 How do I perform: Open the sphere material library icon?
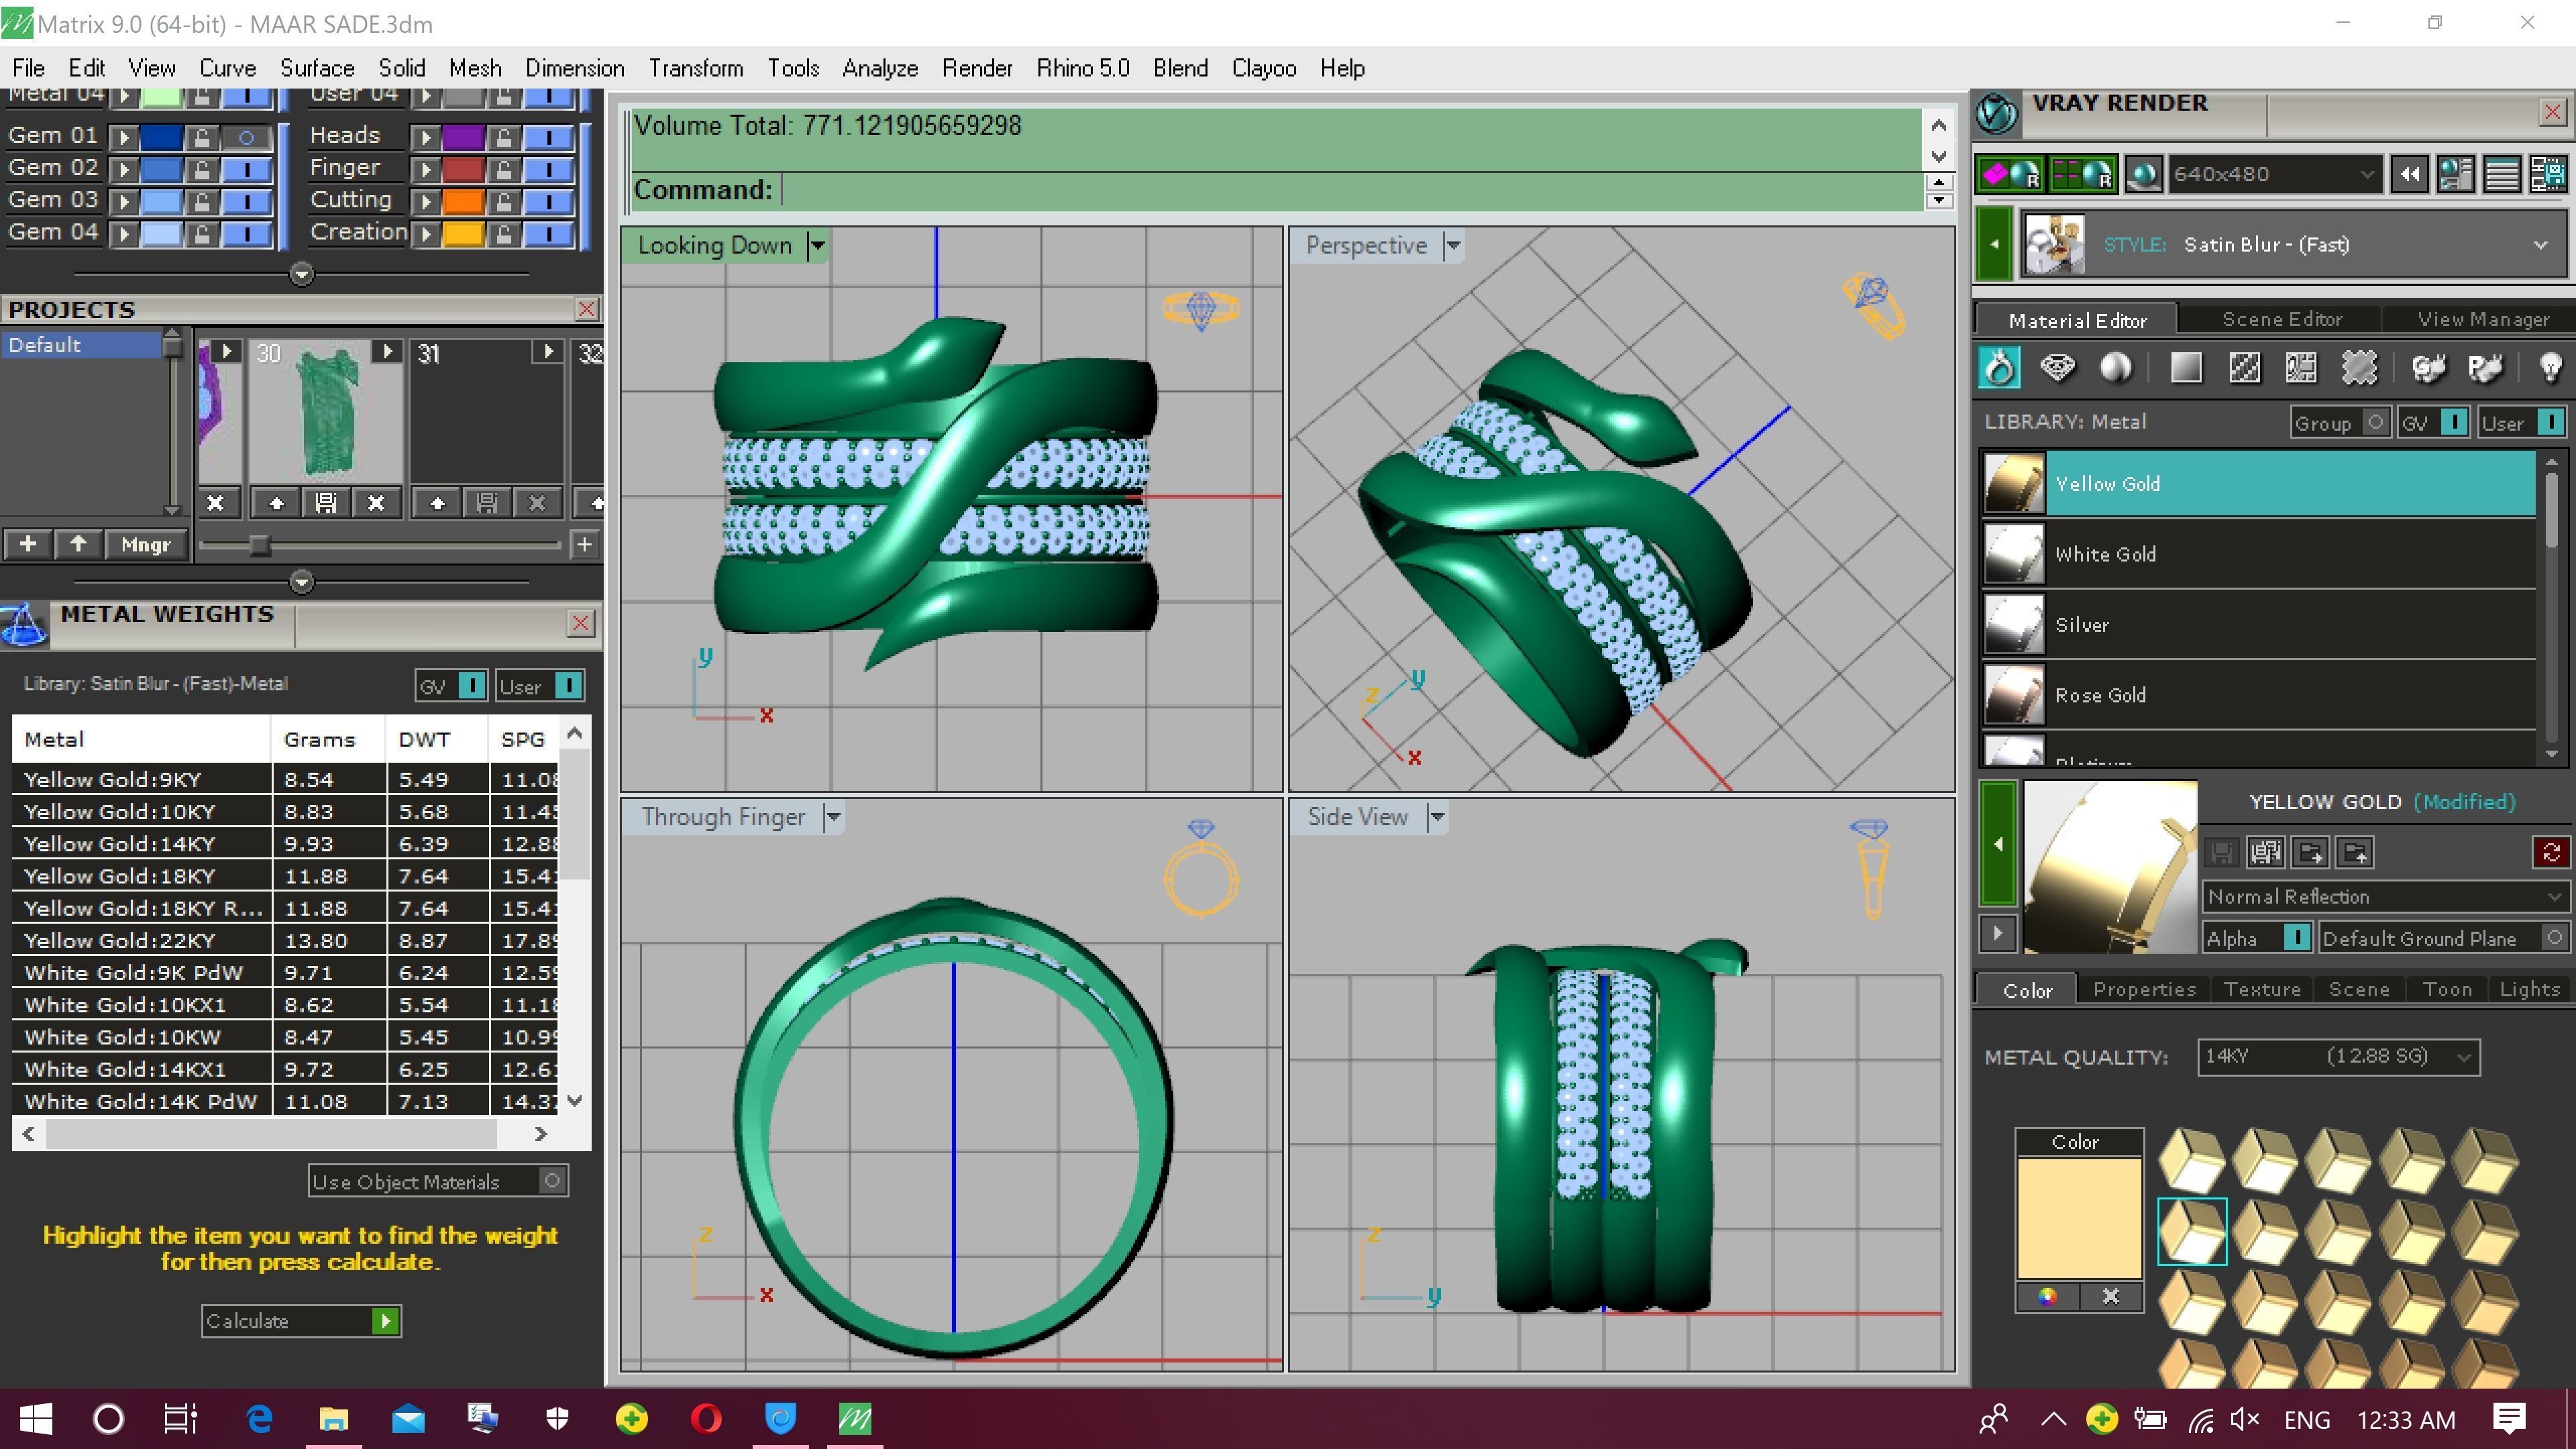tap(2115, 368)
